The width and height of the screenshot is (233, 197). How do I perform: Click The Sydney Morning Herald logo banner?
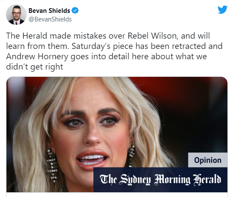pyautogui.click(x=160, y=180)
